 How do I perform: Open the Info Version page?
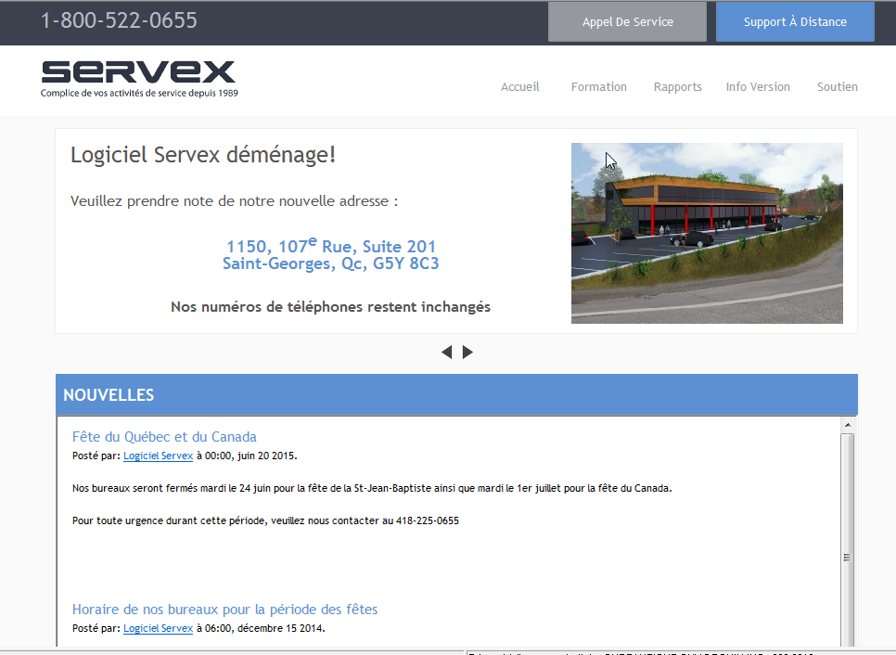758,86
